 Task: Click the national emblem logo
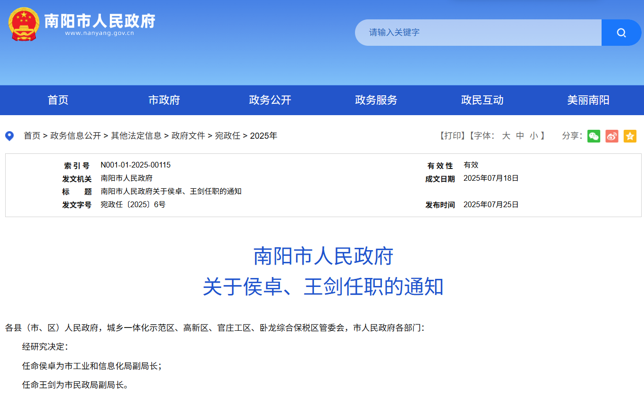pyautogui.click(x=24, y=24)
